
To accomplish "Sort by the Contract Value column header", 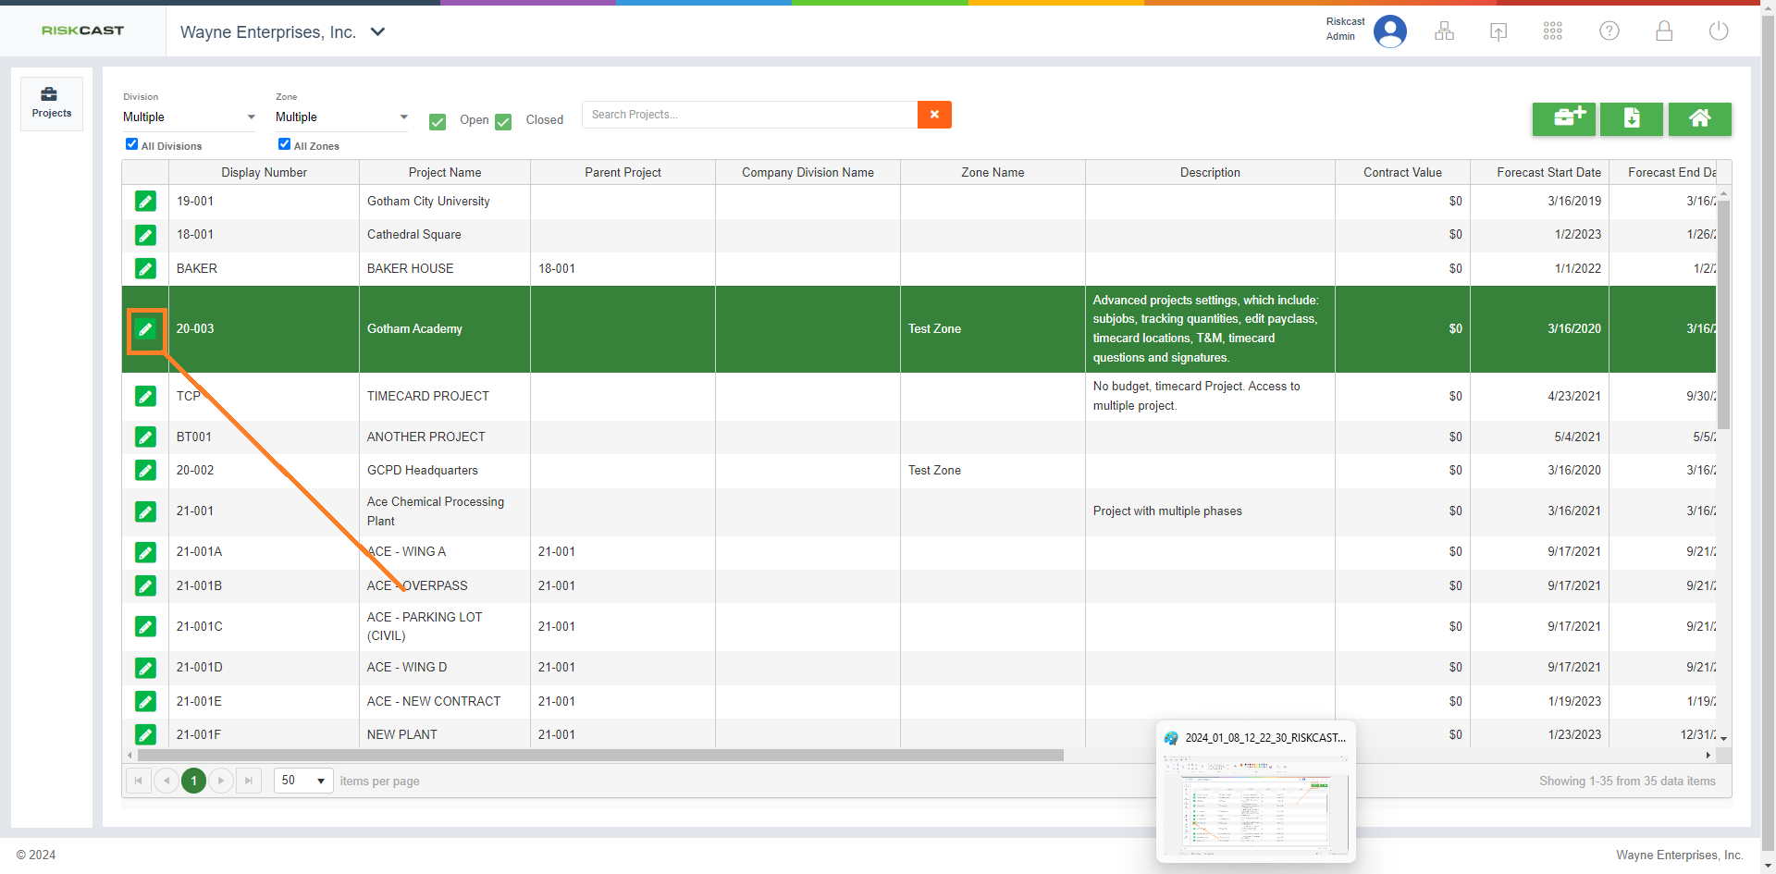I will [x=1401, y=172].
